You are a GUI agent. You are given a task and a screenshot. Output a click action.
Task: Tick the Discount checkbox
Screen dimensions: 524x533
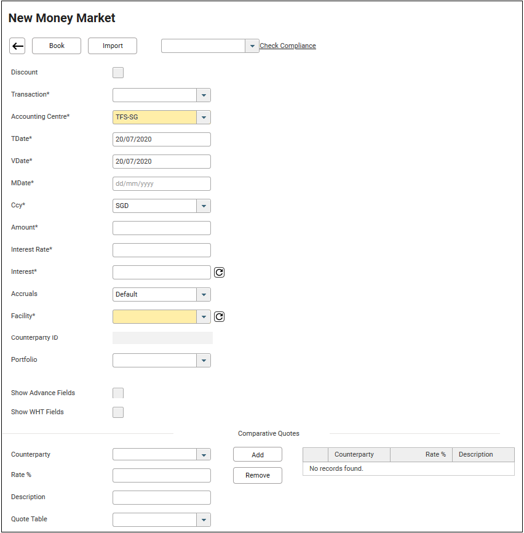[118, 73]
